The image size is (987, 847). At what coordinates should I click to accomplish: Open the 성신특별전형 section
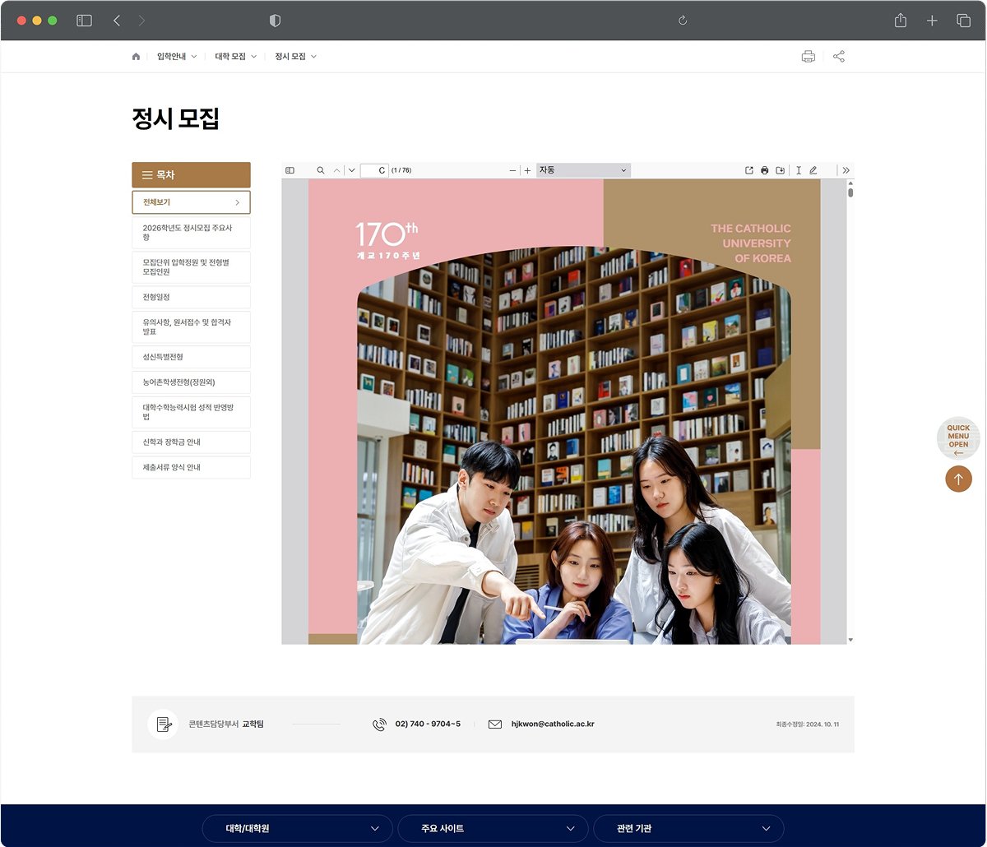pyautogui.click(x=191, y=357)
